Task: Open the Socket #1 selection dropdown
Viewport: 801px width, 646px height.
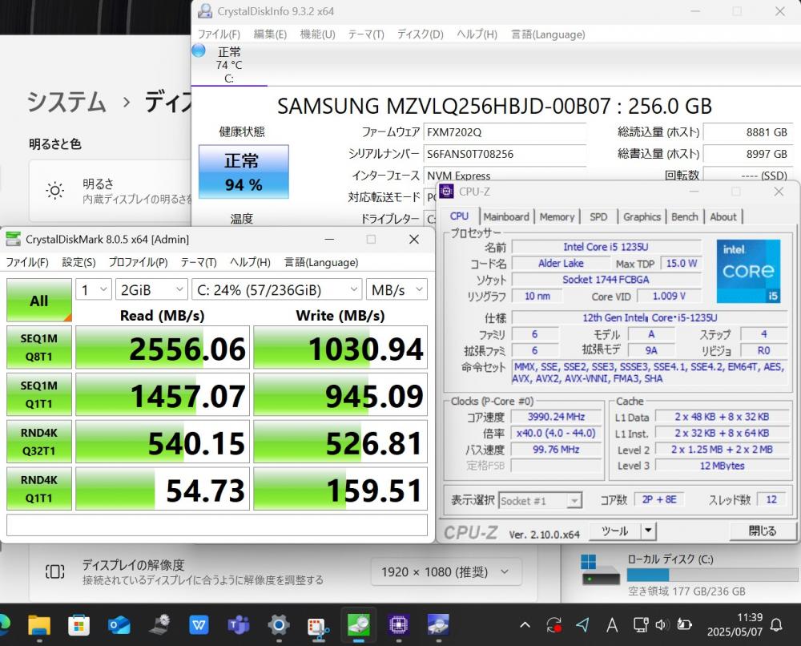Action: tap(541, 500)
